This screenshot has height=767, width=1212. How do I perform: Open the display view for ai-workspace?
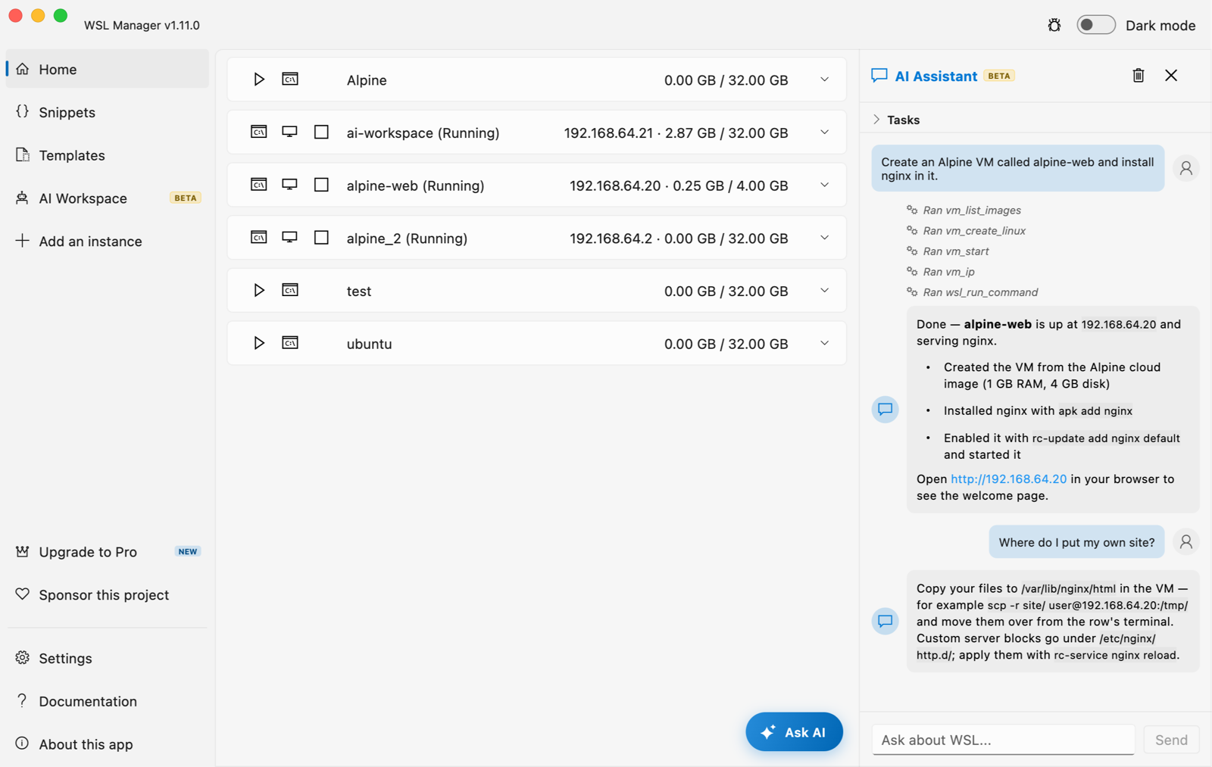click(x=289, y=132)
